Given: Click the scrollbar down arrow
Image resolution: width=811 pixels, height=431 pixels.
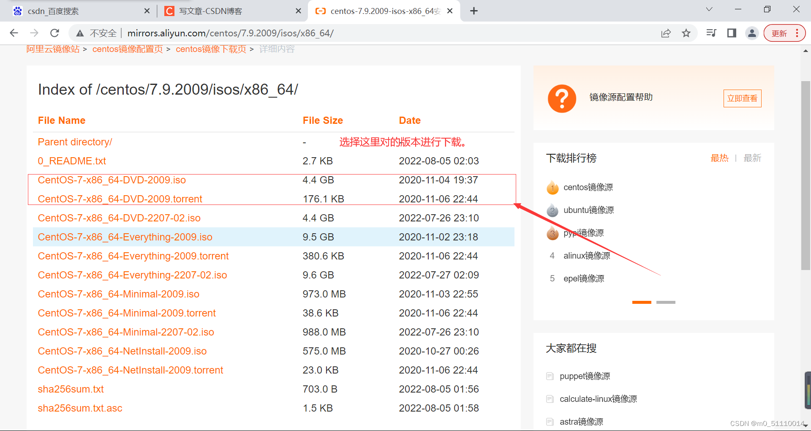Looking at the screenshot, I should pos(806,426).
